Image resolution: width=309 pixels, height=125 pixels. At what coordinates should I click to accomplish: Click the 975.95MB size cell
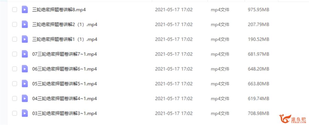(258, 10)
